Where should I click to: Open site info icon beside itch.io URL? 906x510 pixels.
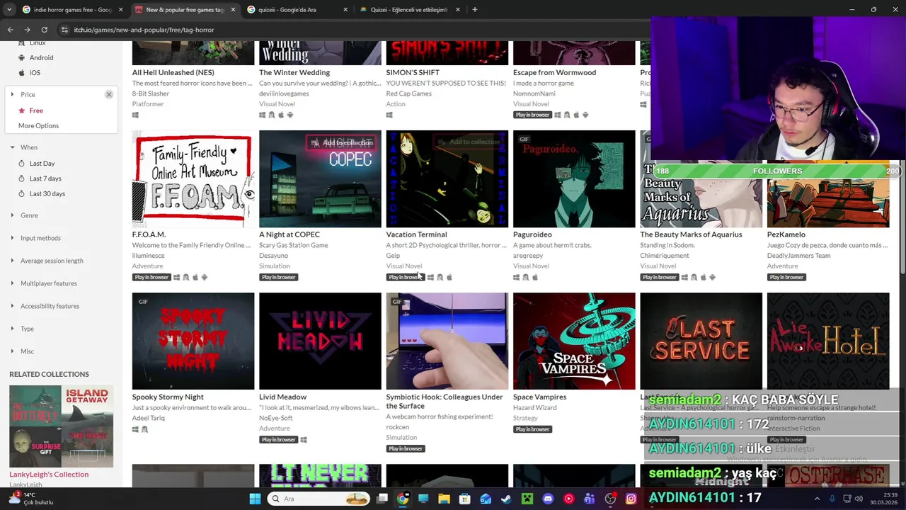point(64,30)
